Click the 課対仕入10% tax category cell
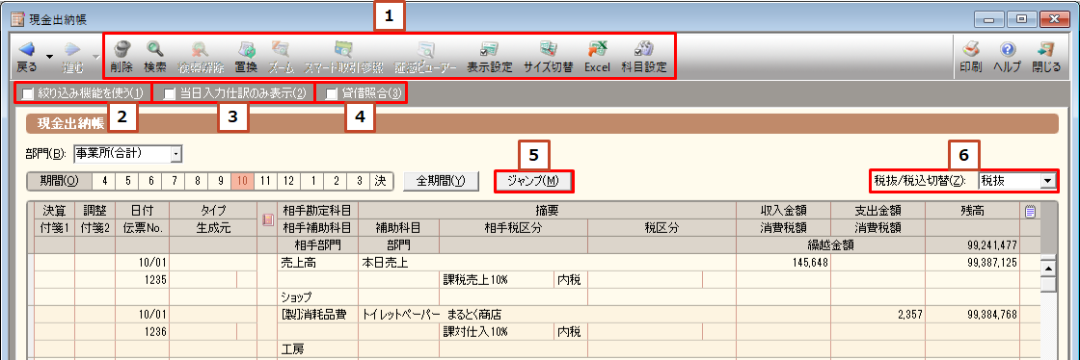 click(x=497, y=332)
